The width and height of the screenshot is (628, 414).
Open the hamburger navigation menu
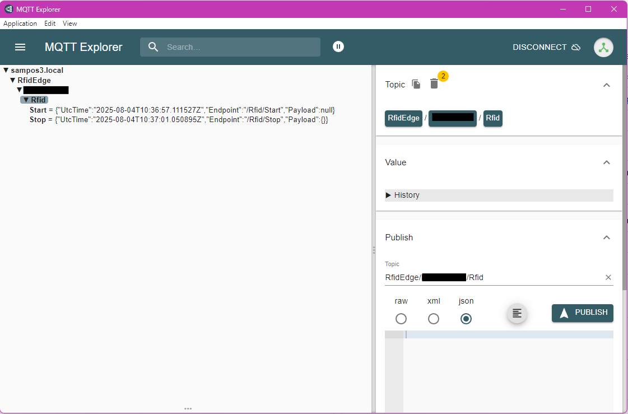[20, 47]
